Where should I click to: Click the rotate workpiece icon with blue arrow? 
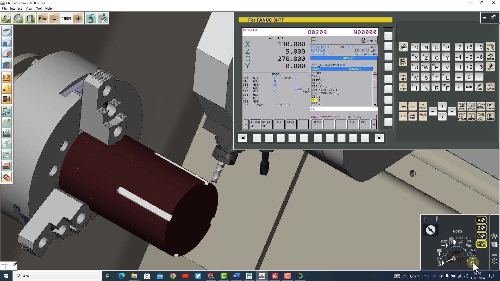point(91,18)
